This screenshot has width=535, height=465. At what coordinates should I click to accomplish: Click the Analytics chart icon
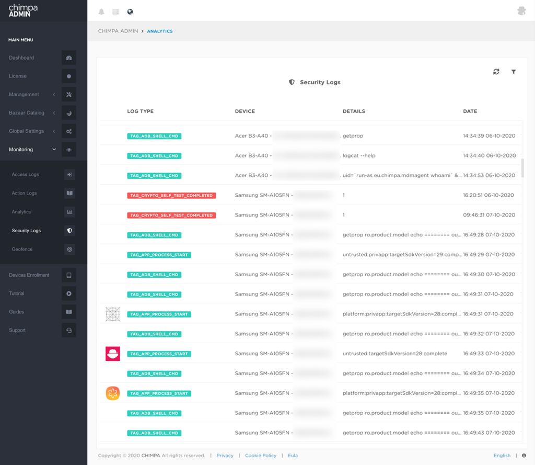(69, 212)
